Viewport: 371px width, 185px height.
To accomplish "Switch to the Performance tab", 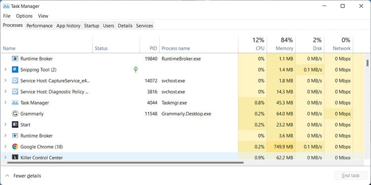I will pyautogui.click(x=40, y=26).
